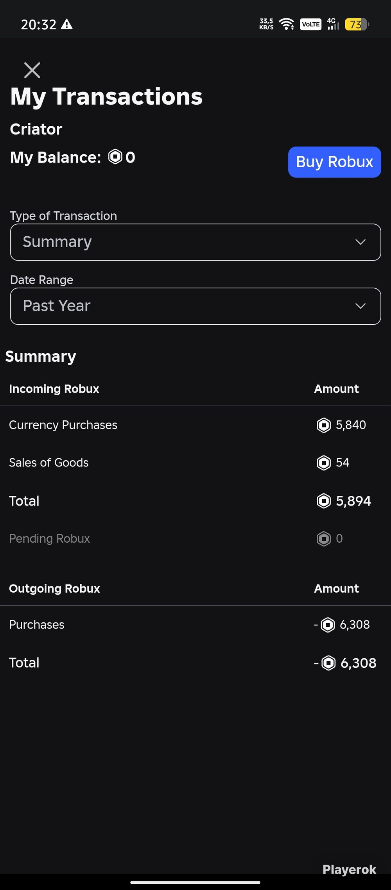This screenshot has width=391, height=890.
Task: Click the Robux icon next to Currency Purchases
Action: tap(324, 425)
